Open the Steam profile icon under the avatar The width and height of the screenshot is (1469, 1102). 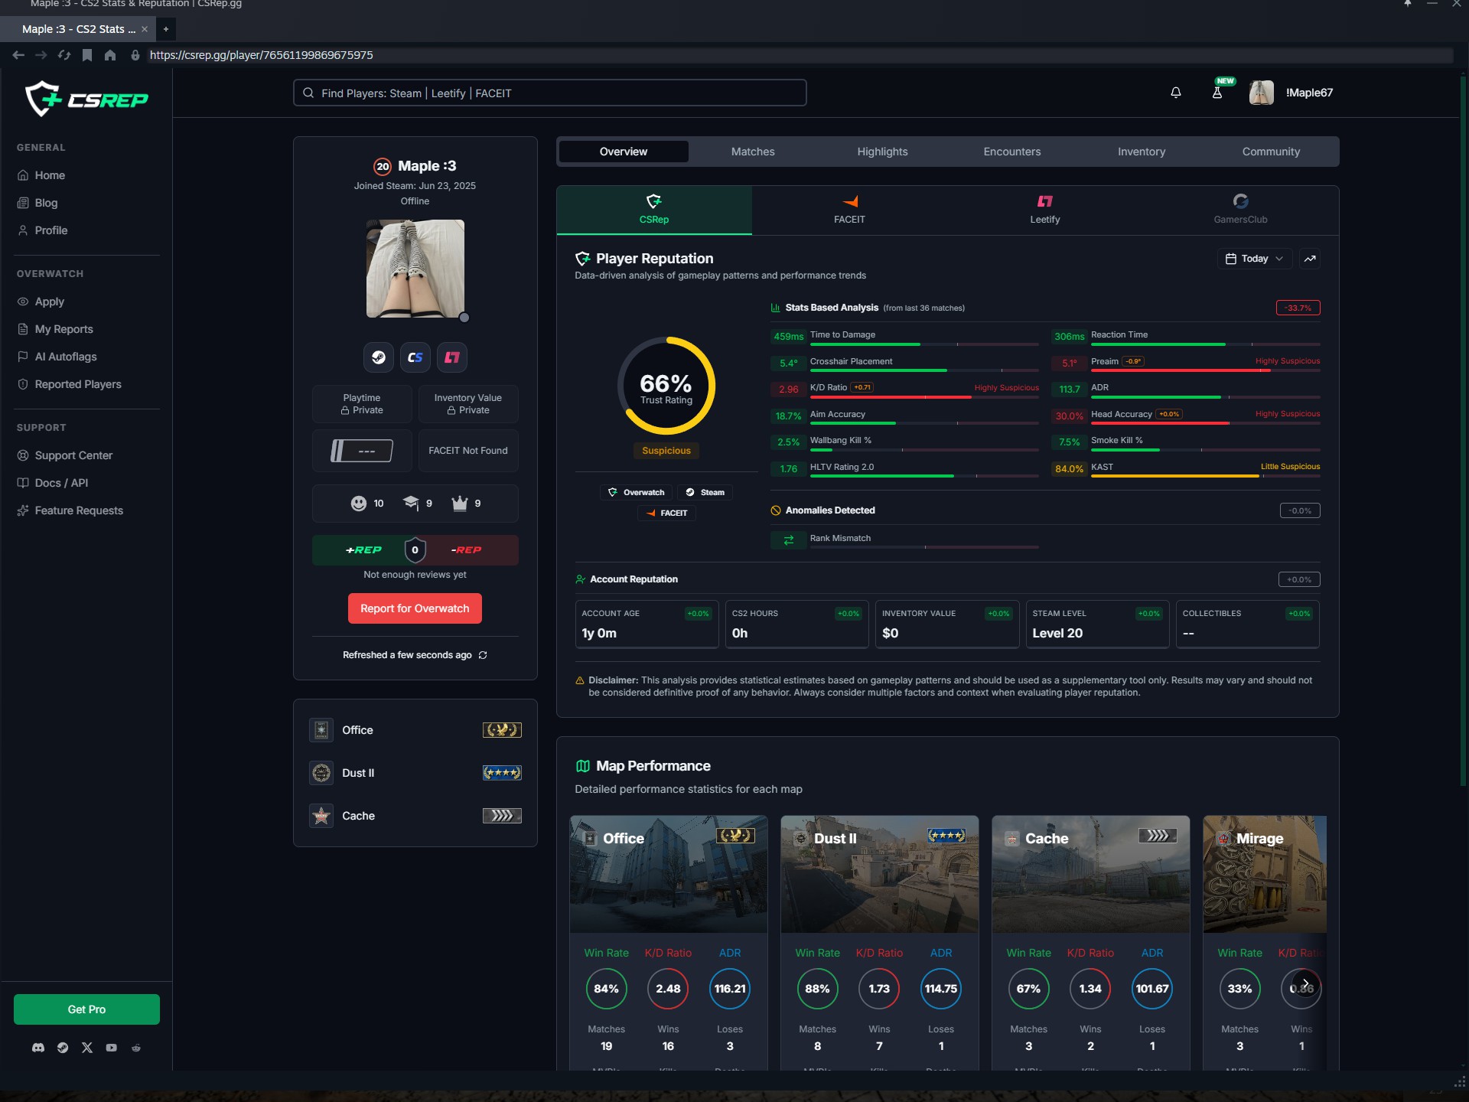pos(379,357)
